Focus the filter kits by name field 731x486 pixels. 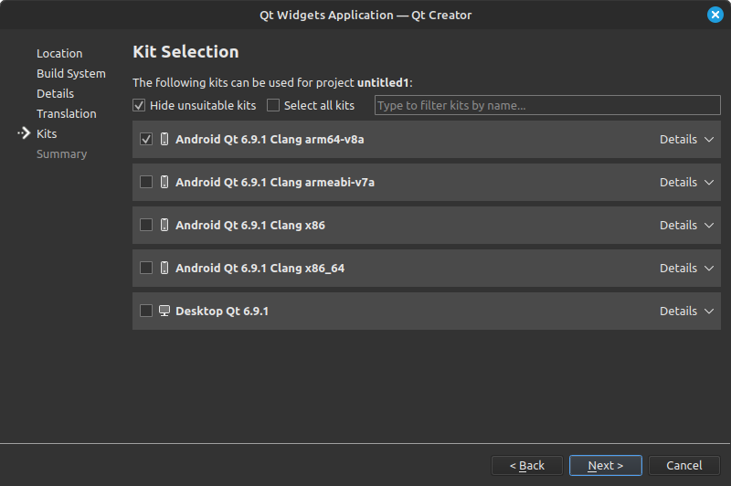click(x=547, y=105)
